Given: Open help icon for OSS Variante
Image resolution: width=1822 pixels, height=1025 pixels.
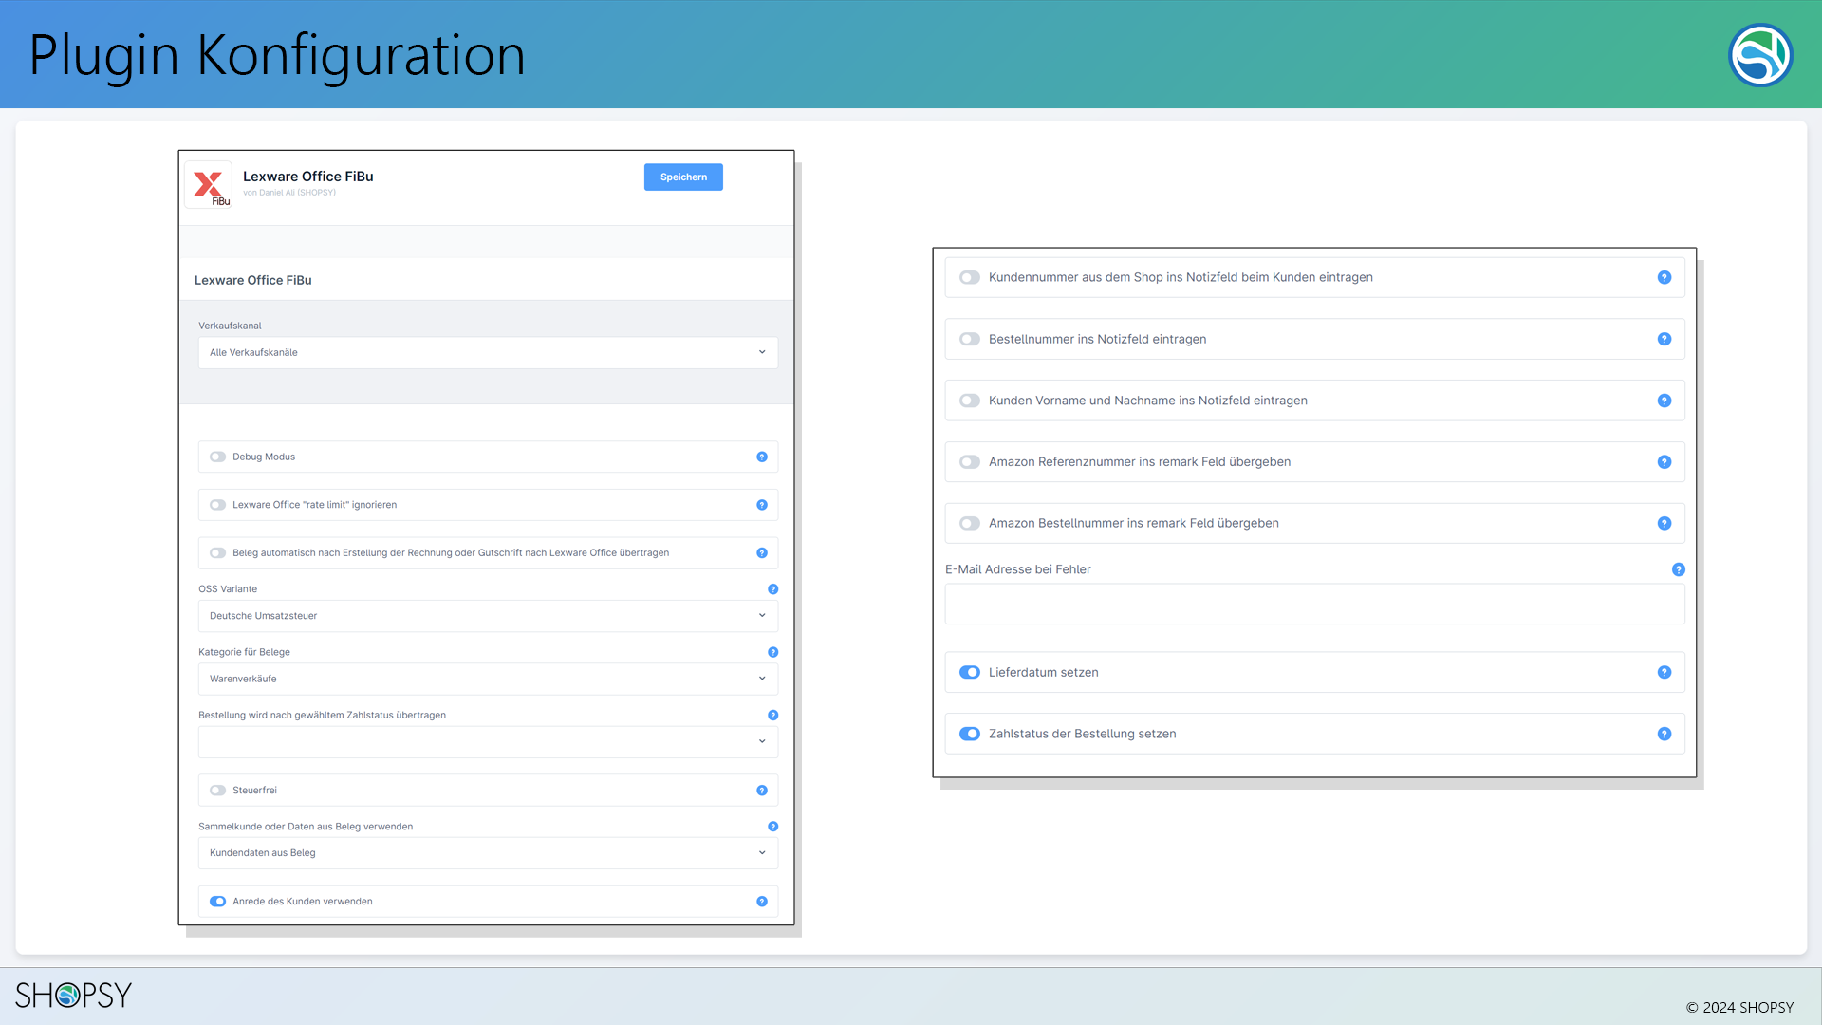Looking at the screenshot, I should coord(773,589).
